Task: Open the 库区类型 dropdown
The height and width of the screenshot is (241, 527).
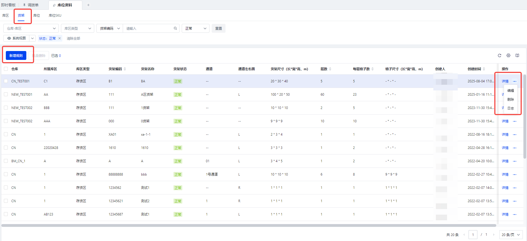Action: click(77, 28)
